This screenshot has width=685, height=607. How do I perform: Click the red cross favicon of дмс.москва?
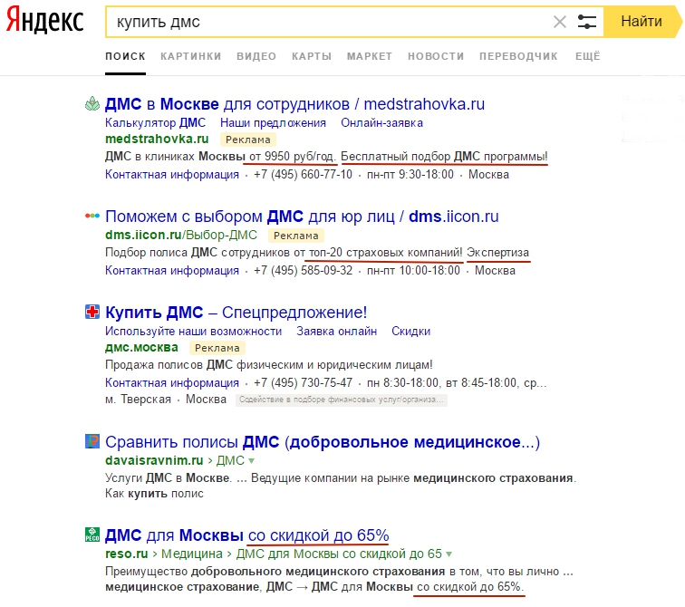92,312
